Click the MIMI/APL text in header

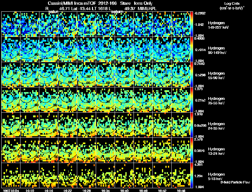point(147,9)
